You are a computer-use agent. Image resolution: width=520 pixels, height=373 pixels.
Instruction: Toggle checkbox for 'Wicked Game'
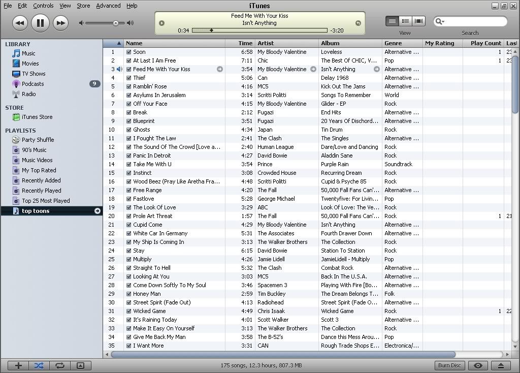129,311
